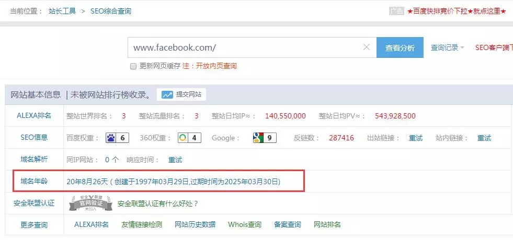Click the 安全联盟认证有什么好处 link
Image resolution: width=513 pixels, height=240 pixels.
coord(158,203)
